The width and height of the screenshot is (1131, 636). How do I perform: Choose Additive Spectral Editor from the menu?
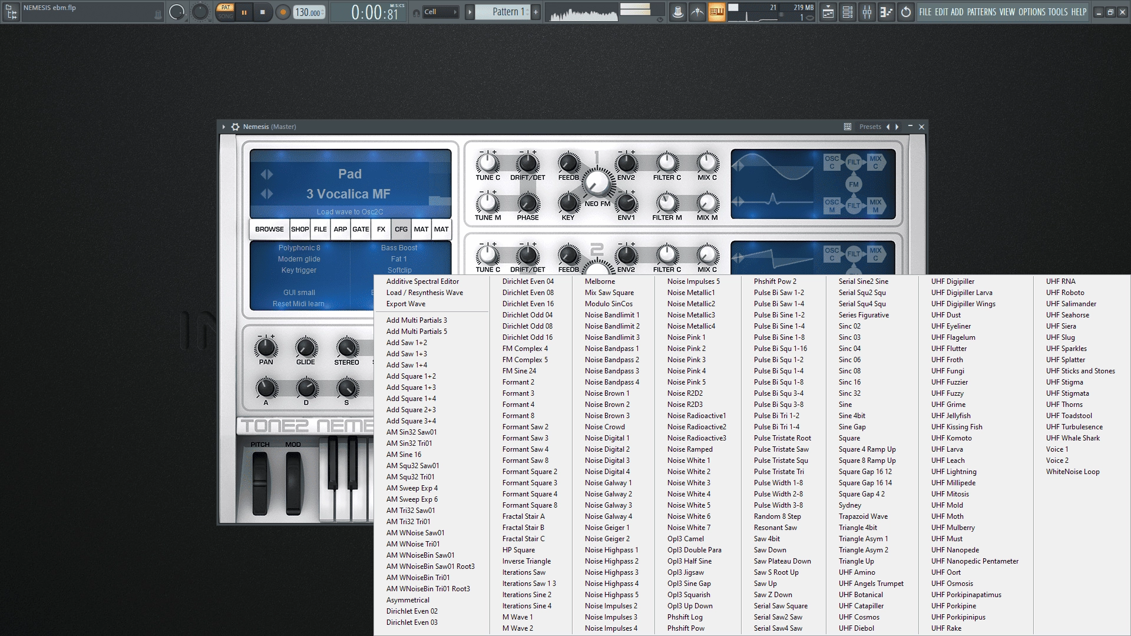pos(422,281)
